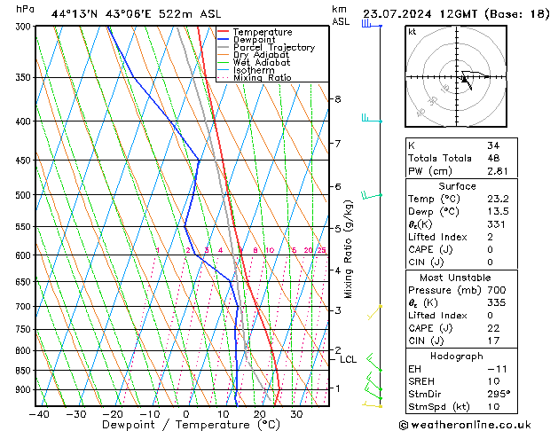Select the "Temperature" legend entry
The image size is (558, 431).
[x=263, y=32]
